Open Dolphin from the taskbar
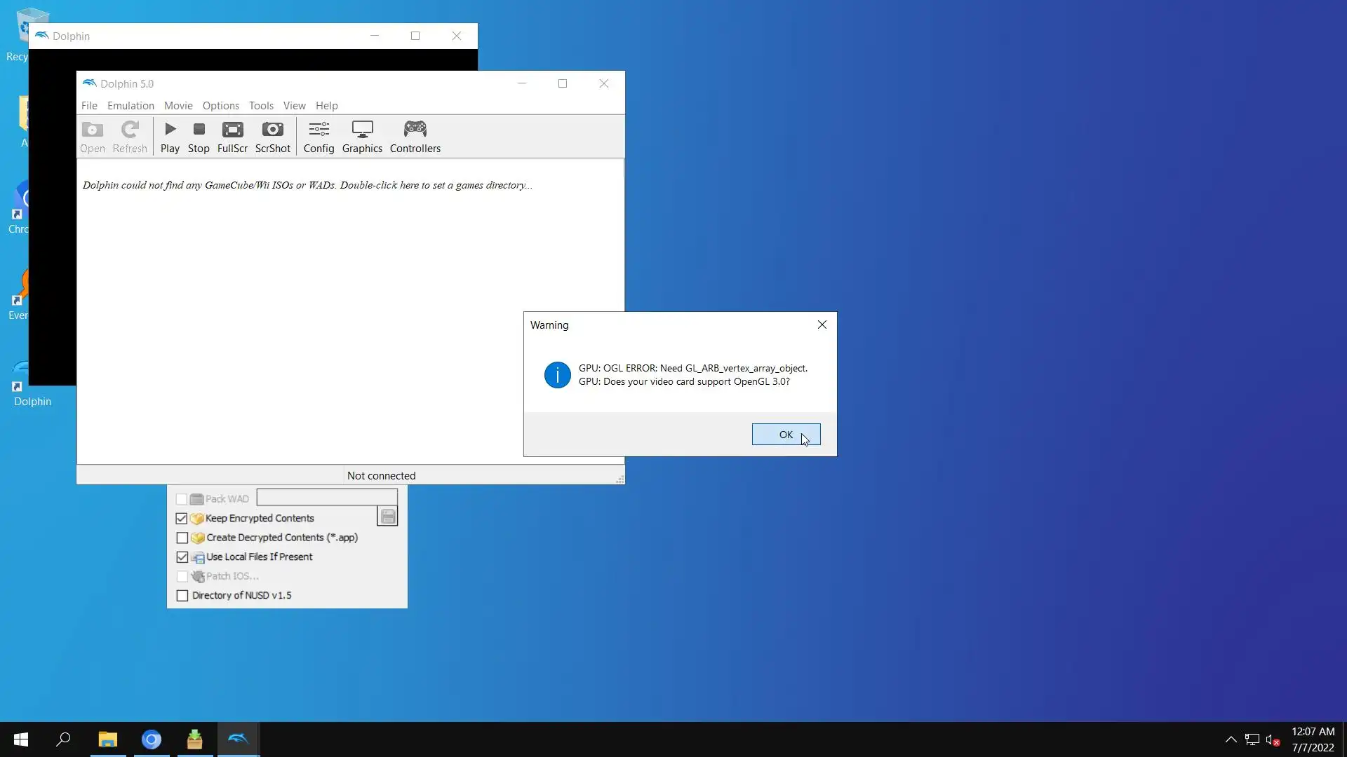1347x757 pixels. pos(239,739)
